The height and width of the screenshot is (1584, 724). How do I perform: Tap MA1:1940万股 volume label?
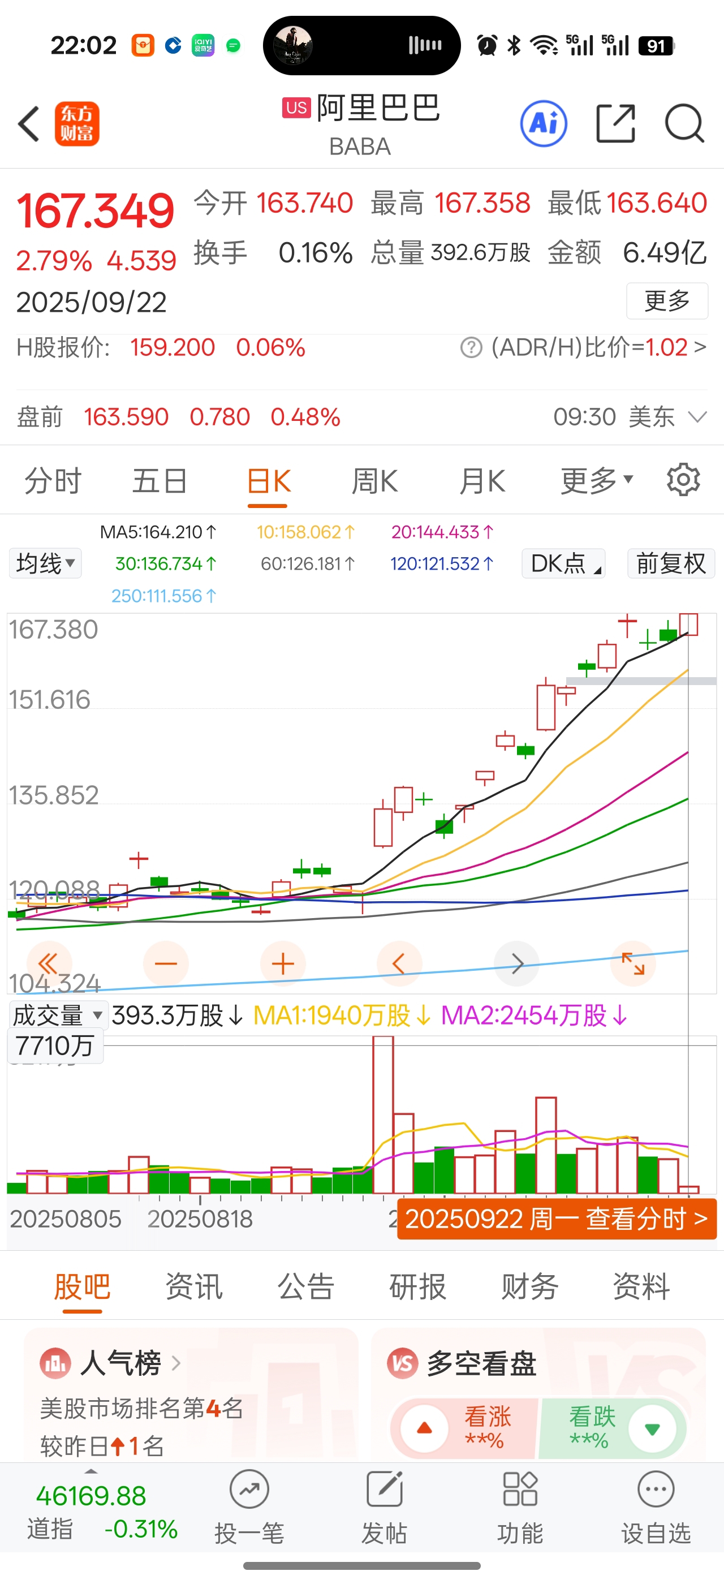(342, 1015)
